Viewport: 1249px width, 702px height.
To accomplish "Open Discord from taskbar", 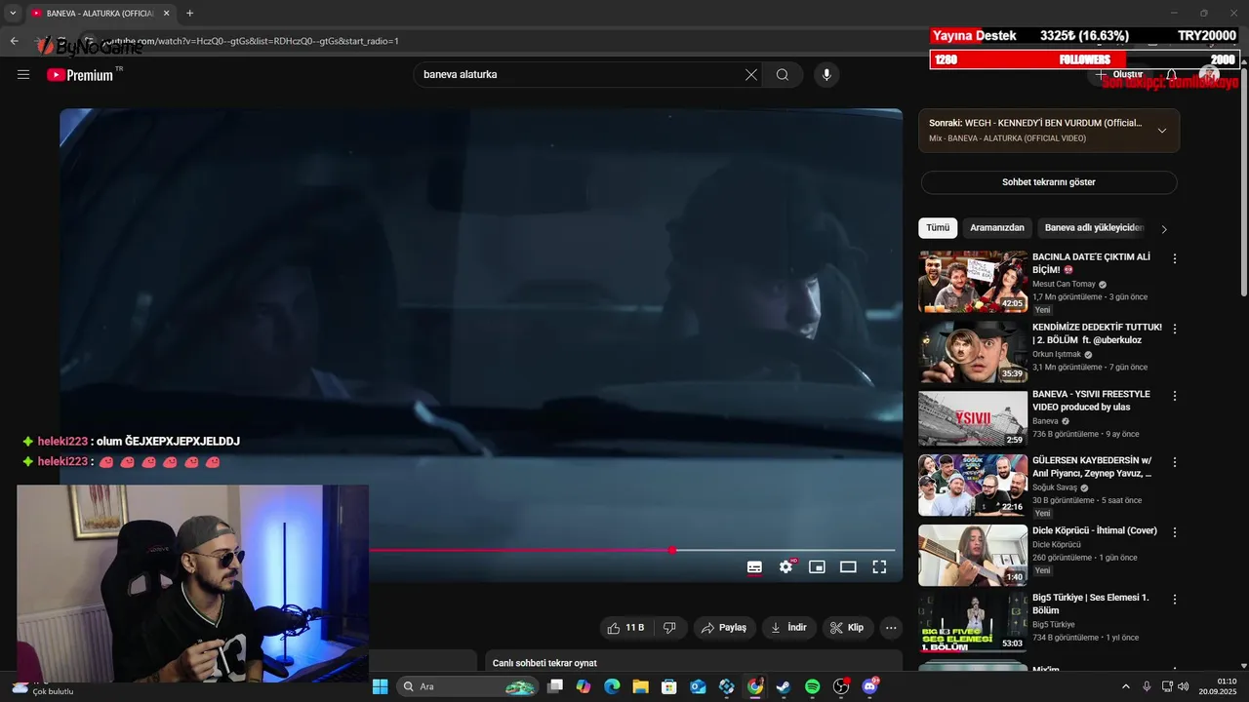I will (869, 686).
